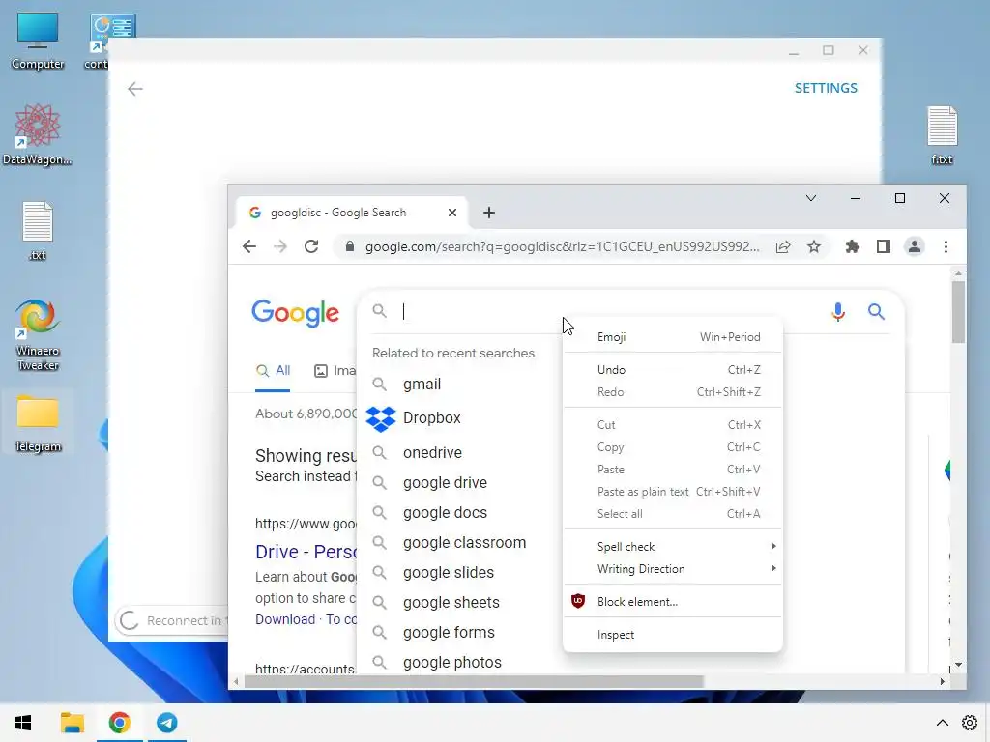Open a new Chrome tab

click(488, 213)
